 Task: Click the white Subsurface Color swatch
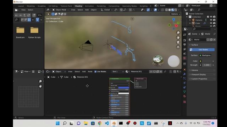coord(123,93)
